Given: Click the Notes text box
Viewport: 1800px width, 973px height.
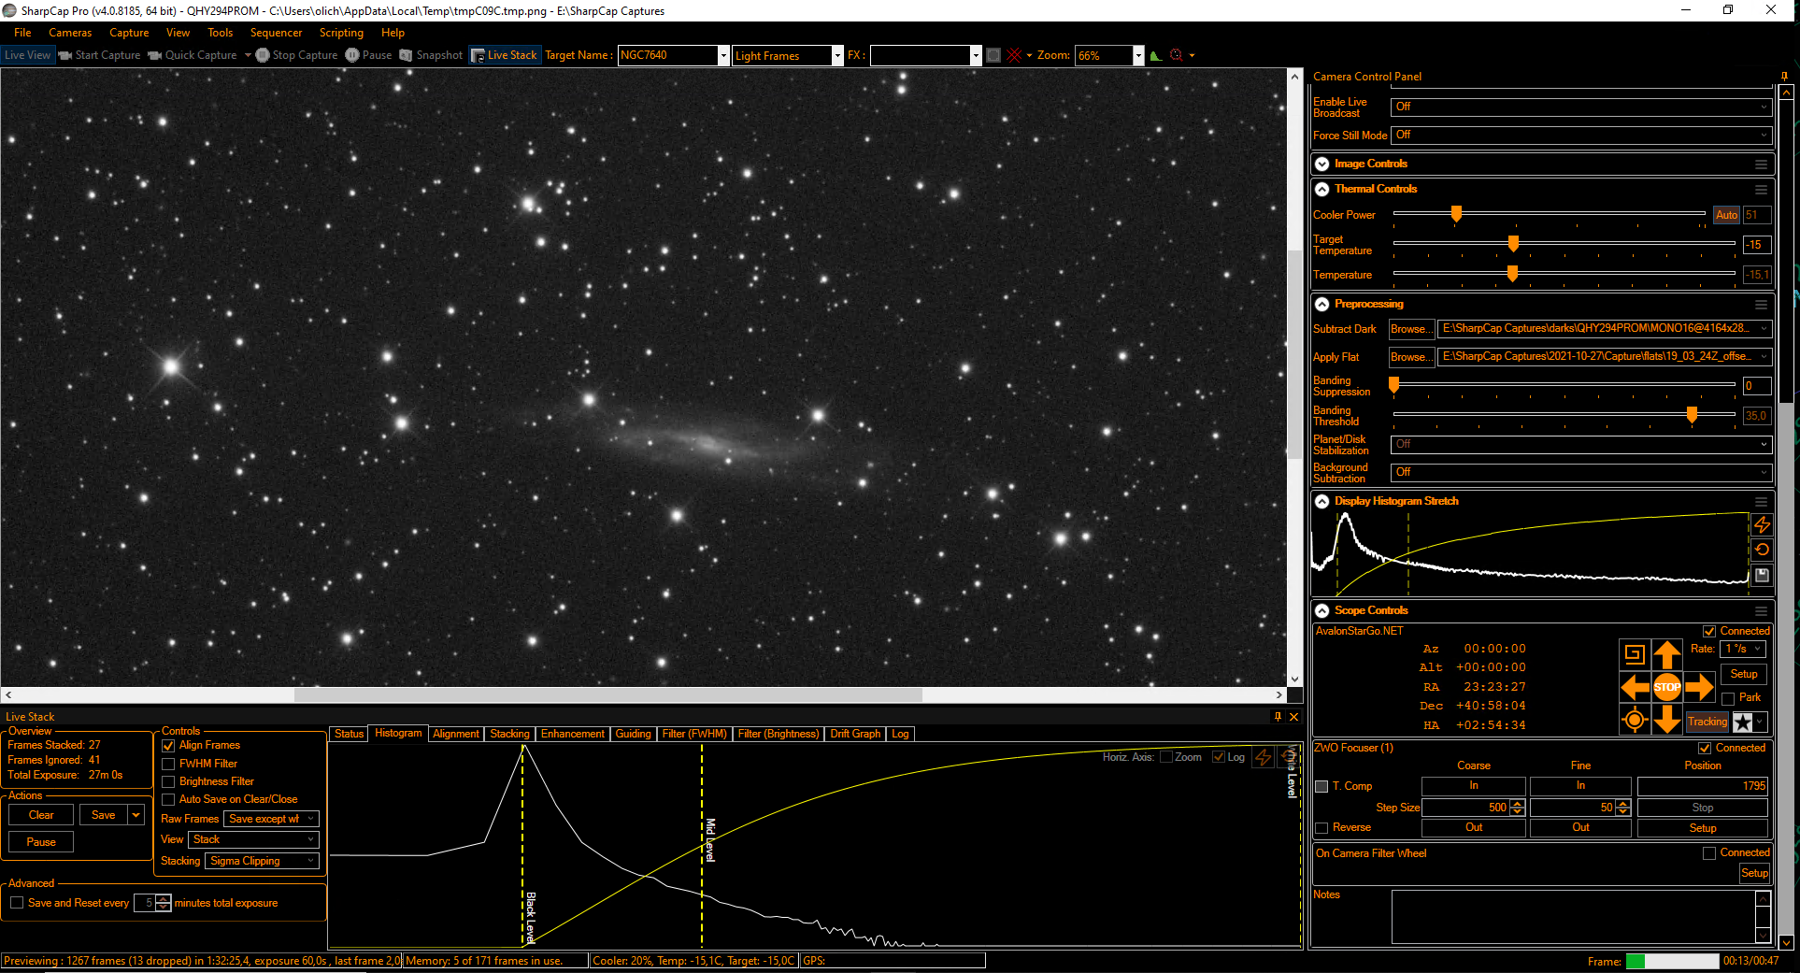Looking at the screenshot, I should click(1574, 917).
